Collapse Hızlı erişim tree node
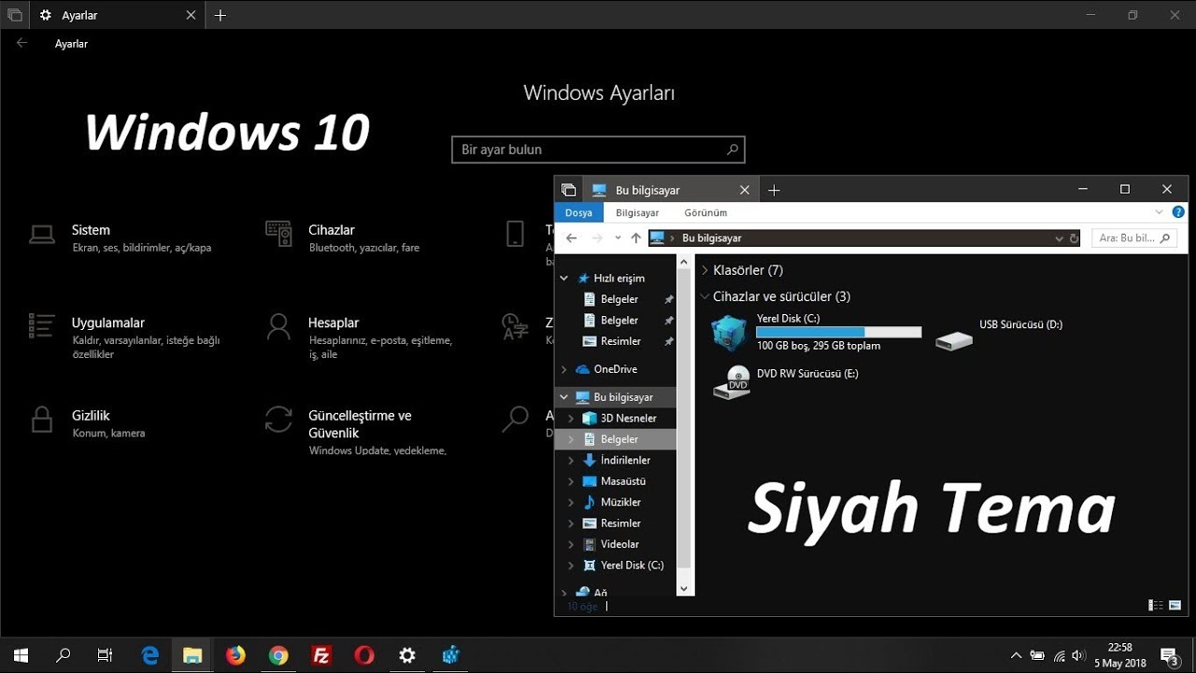The image size is (1196, 673). (563, 279)
